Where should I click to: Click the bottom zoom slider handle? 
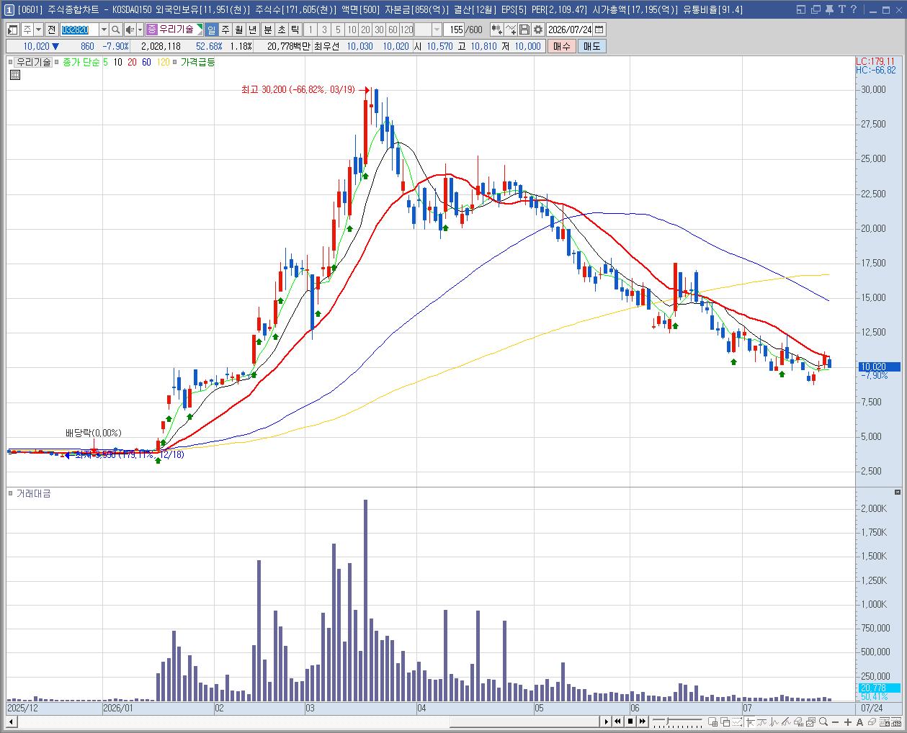tap(667, 721)
